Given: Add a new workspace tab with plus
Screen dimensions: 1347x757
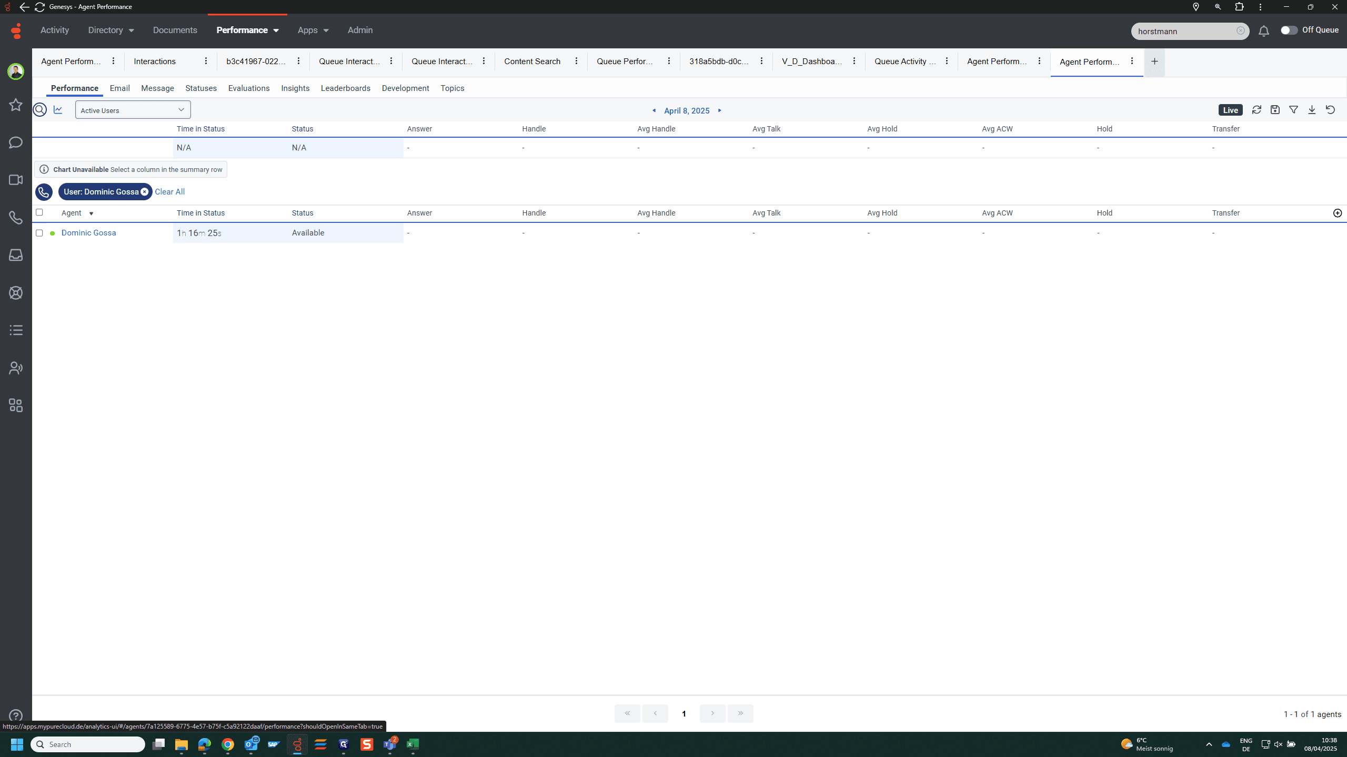Looking at the screenshot, I should click(x=1154, y=62).
